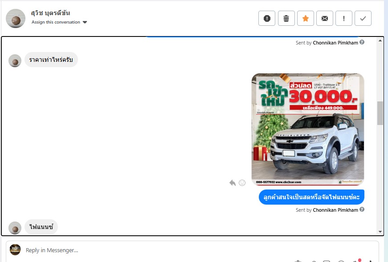The height and width of the screenshot is (262, 388).
Task: Click avatar next to ราคาเท่าไหร่ครับ message
Action: [15, 61]
